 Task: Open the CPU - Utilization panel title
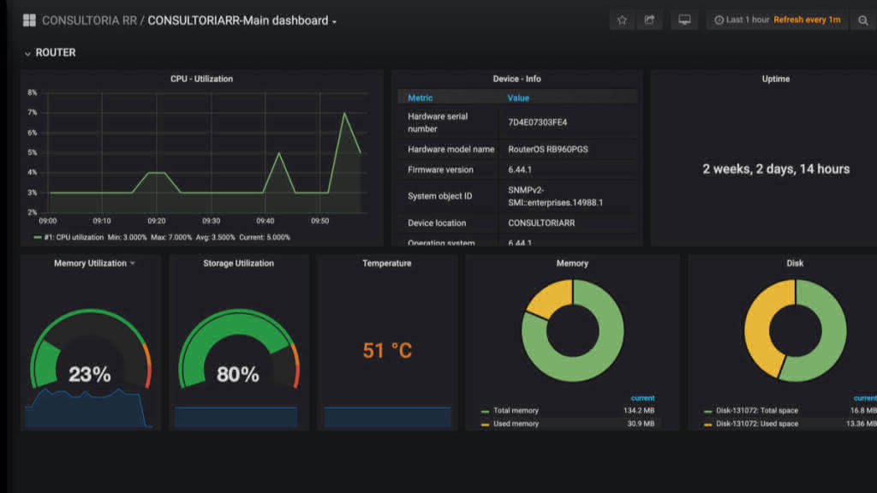pyautogui.click(x=201, y=79)
